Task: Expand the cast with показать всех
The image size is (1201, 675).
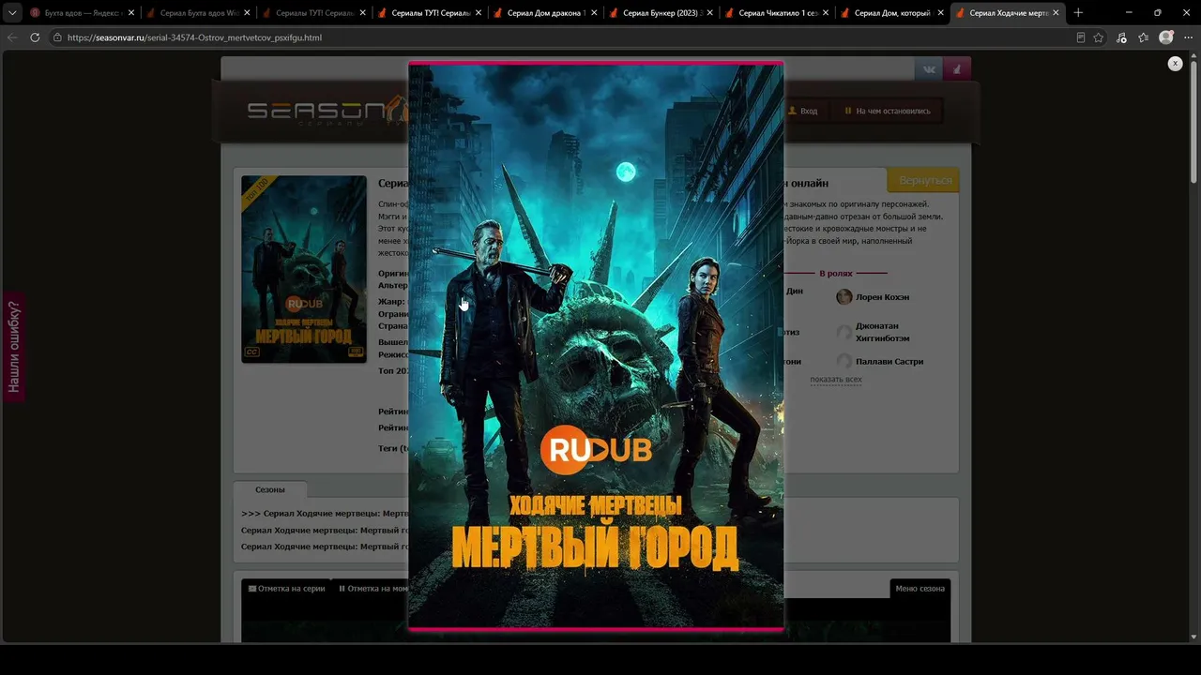Action: pyautogui.click(x=836, y=379)
